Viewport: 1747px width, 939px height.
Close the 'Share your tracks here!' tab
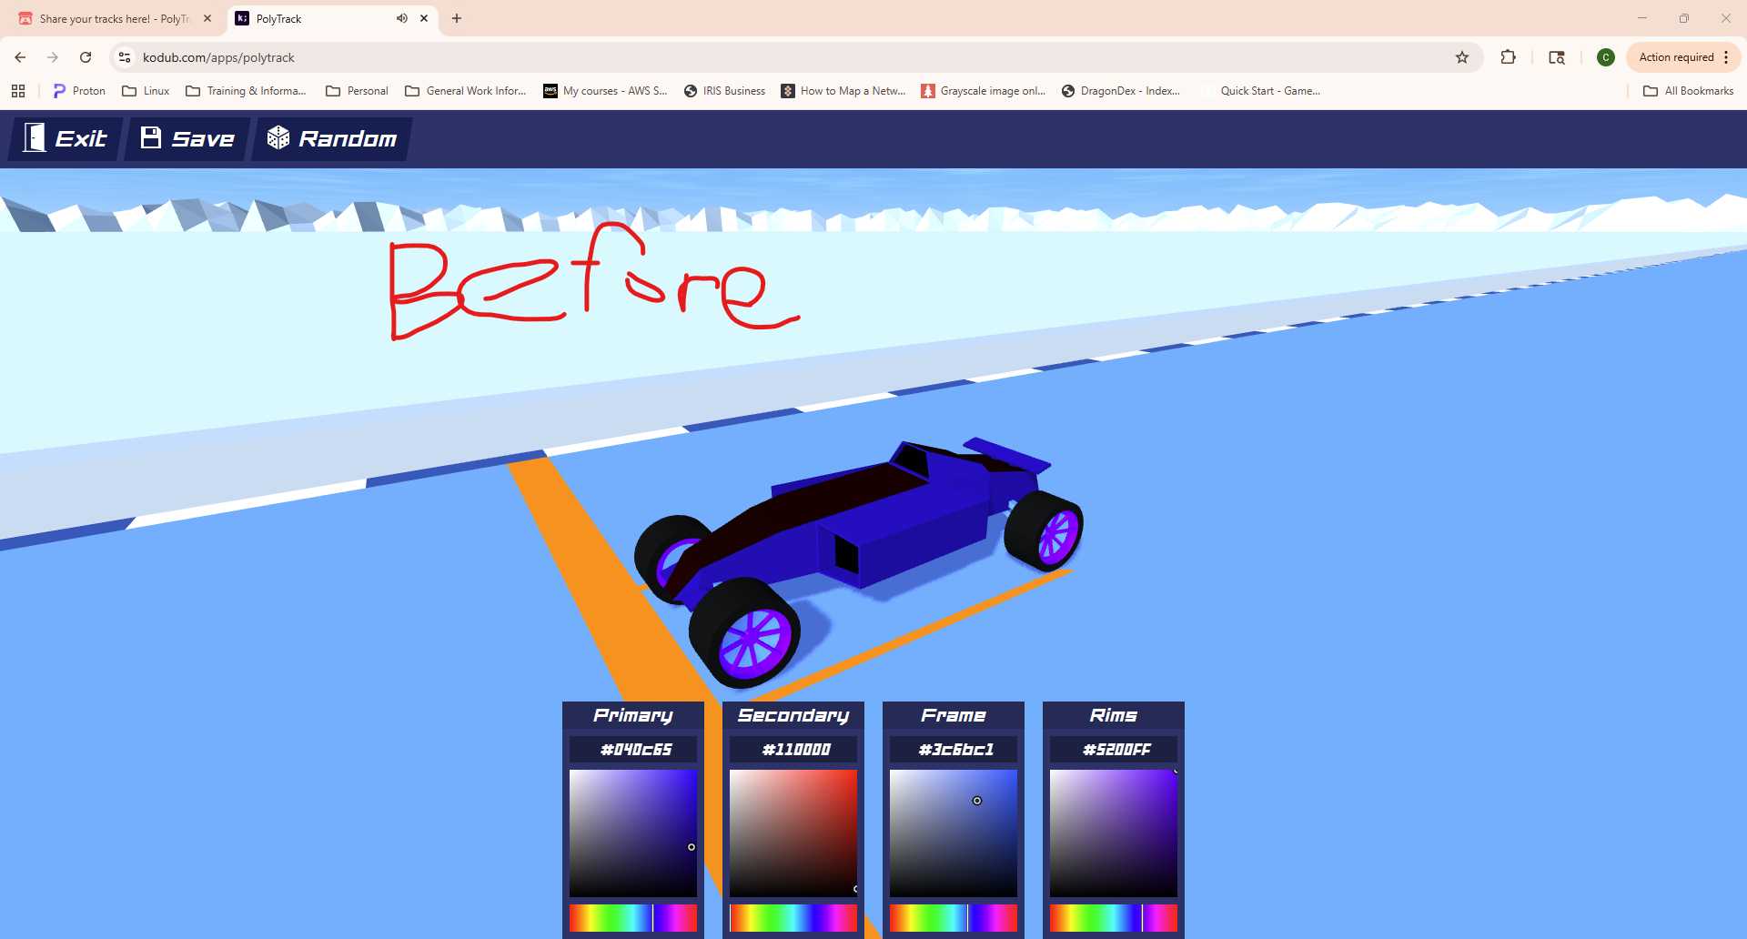click(x=207, y=18)
